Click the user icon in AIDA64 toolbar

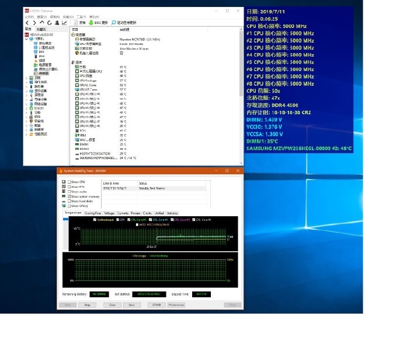point(58,23)
